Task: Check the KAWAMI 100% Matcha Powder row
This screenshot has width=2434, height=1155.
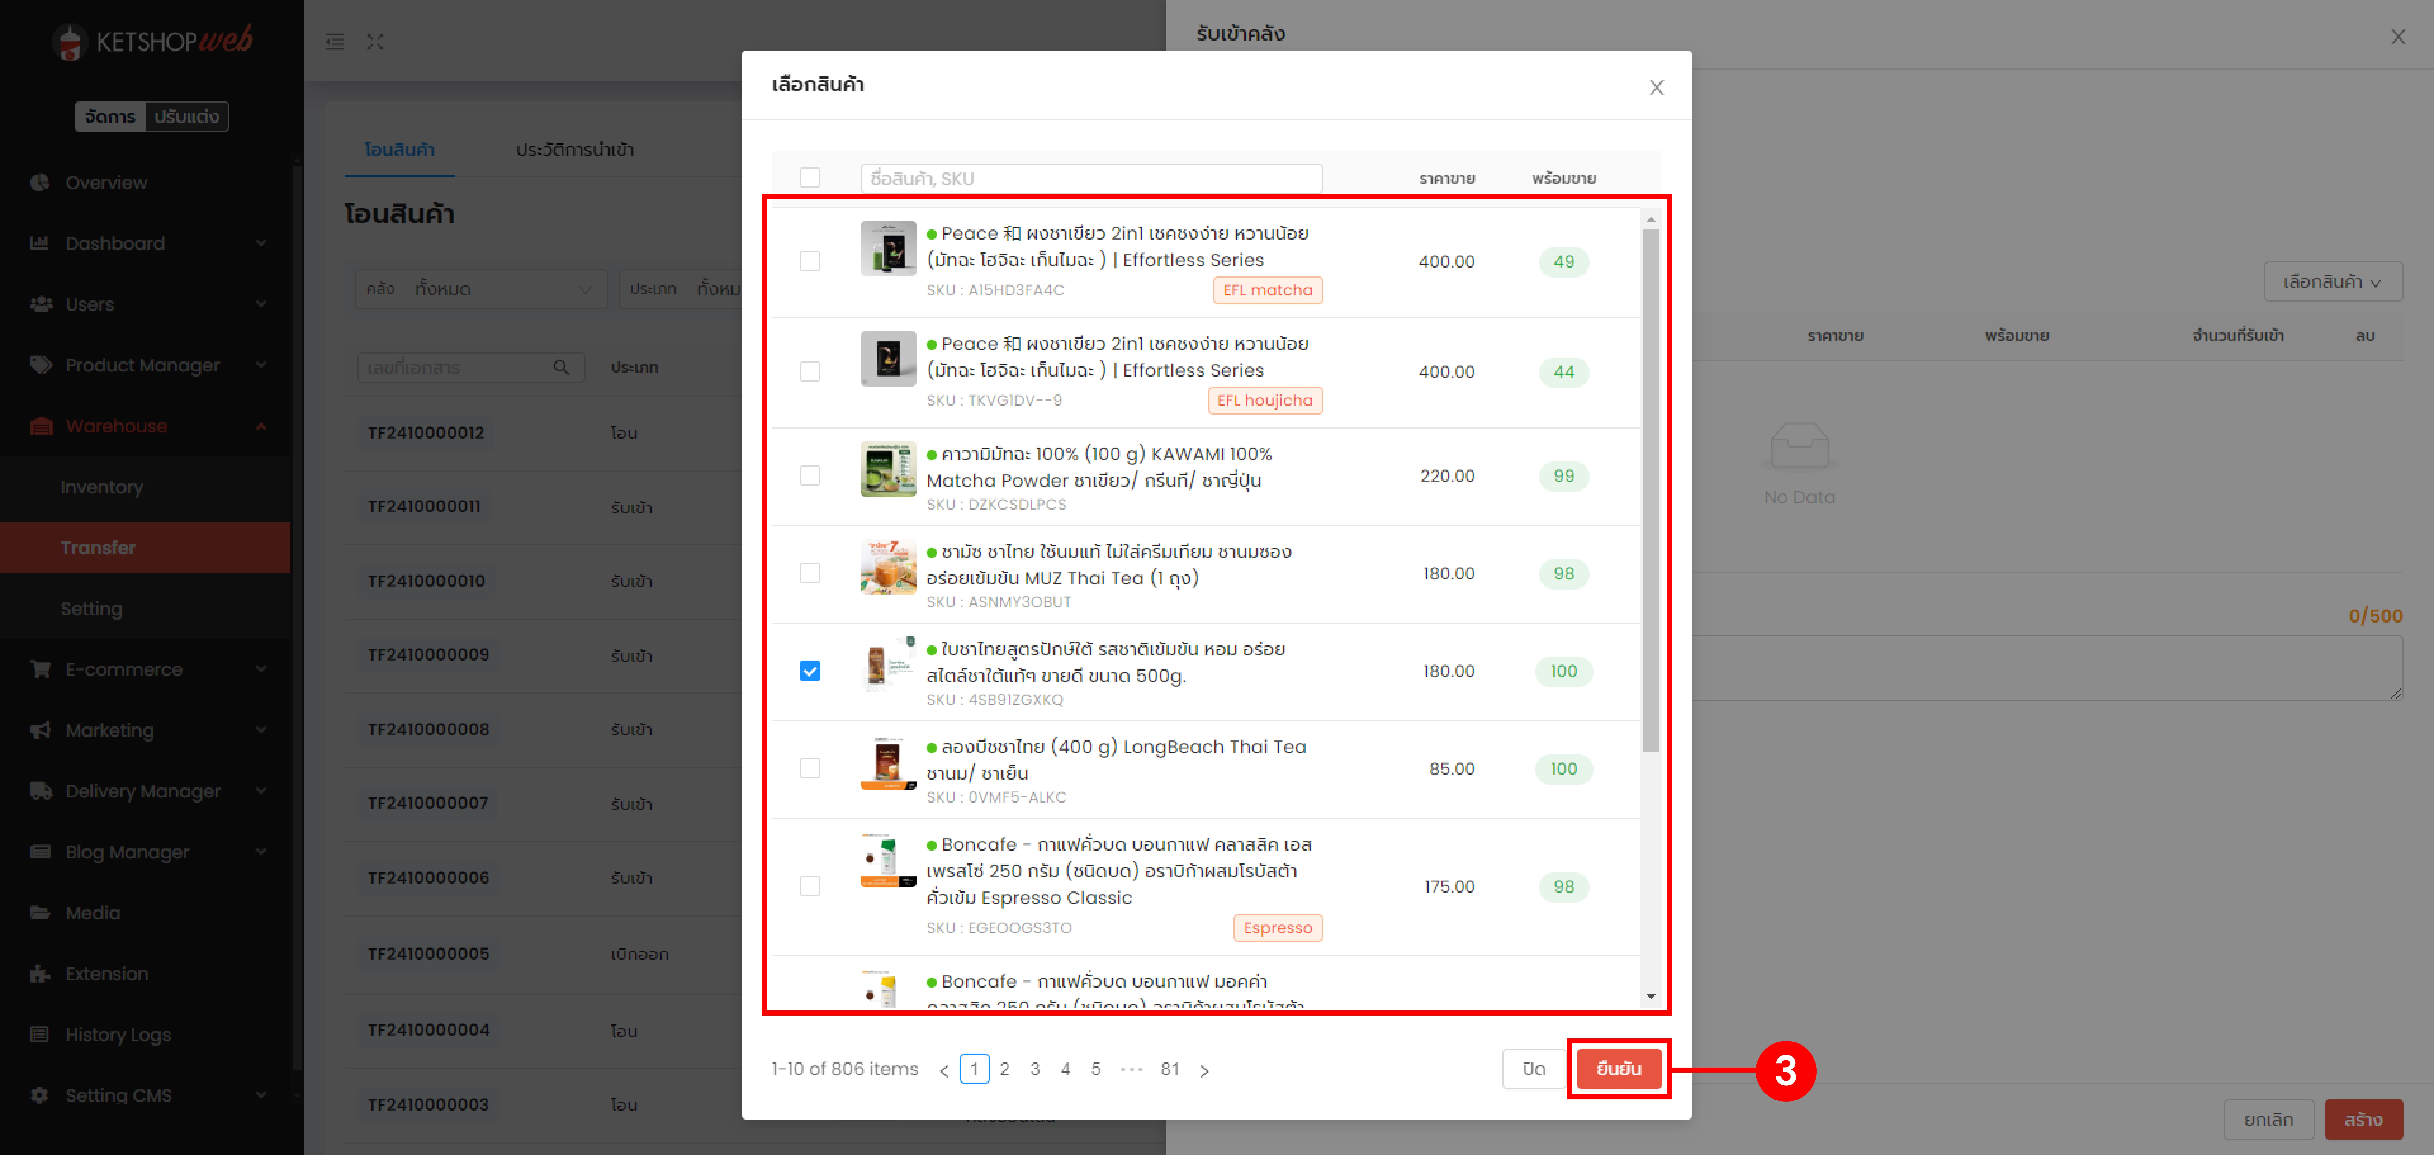Action: (810, 475)
